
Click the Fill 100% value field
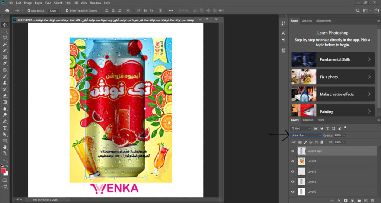click(x=338, y=142)
